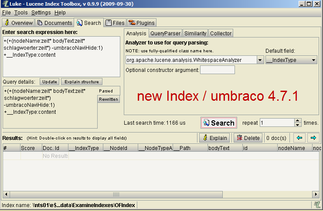Click the Score column header

pos(31,148)
